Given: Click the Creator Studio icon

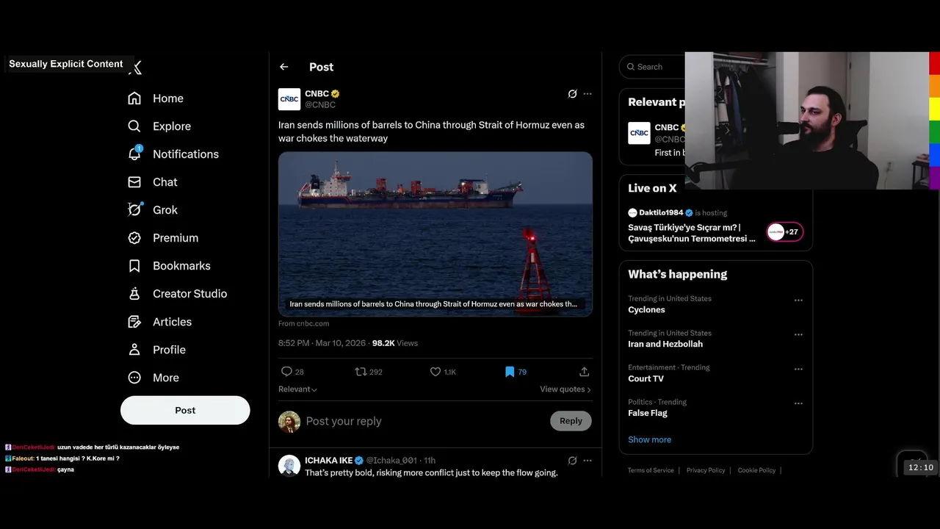Looking at the screenshot, I should click(134, 294).
